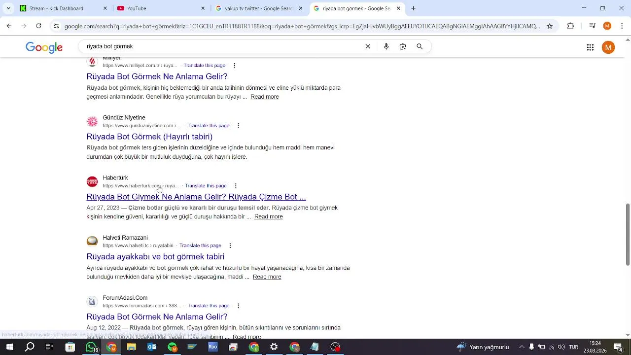Click the Halveti Ramazani site favicon
This screenshot has height=355, width=631.
click(92, 242)
